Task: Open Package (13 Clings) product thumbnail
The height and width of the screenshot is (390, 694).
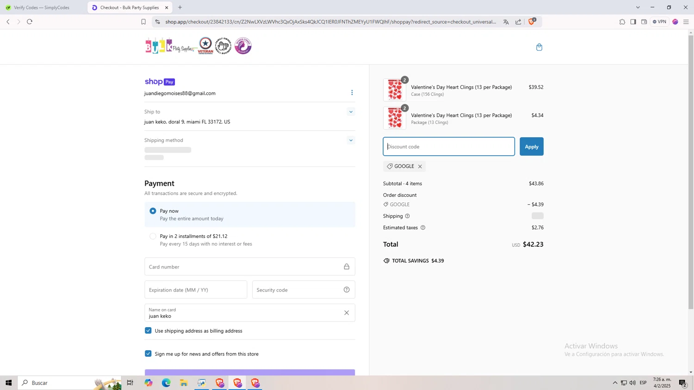Action: tap(395, 118)
